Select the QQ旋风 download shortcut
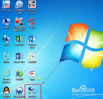This screenshot has width=103, height=99. 19,75
